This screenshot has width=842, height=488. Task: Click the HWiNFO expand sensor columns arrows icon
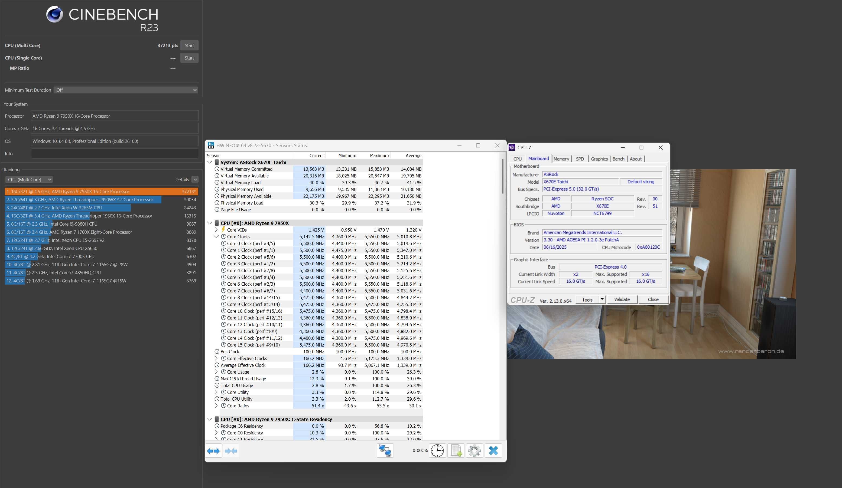coord(213,451)
